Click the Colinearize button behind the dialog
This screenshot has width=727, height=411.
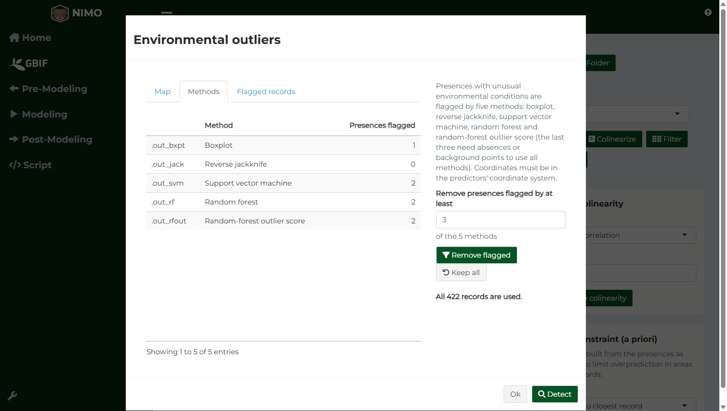614,139
